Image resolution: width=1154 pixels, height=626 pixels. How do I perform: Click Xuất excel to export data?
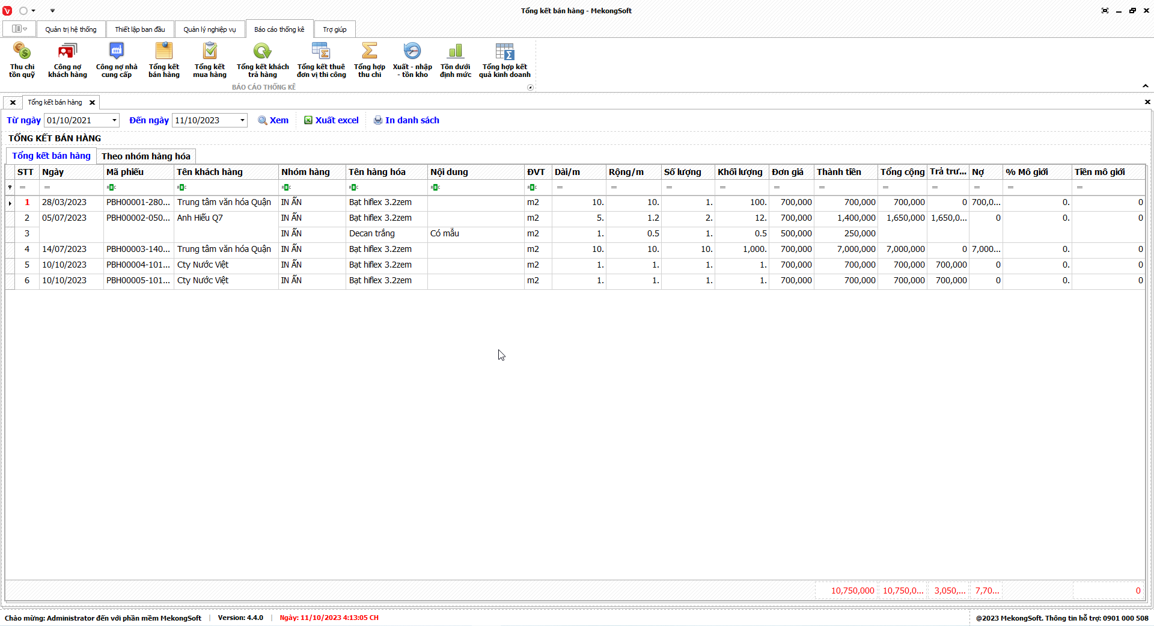coord(331,120)
